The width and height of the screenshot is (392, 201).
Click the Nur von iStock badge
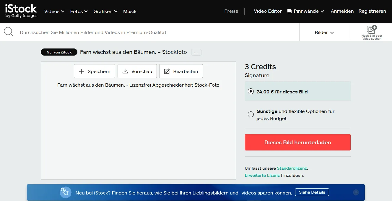[59, 52]
